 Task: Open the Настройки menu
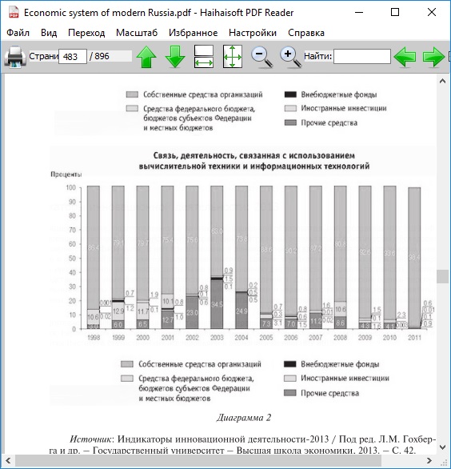[253, 33]
